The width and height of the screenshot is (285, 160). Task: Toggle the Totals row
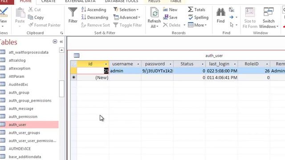196,10
